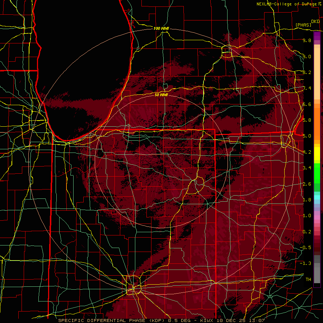323x323 pixels.
Task: Click the -0.5 value on the legend
Action: click(305, 247)
